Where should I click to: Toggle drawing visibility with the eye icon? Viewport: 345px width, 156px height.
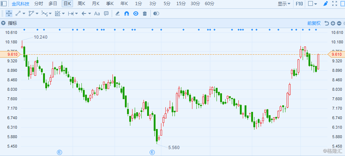pyautogui.click(x=135, y=13)
